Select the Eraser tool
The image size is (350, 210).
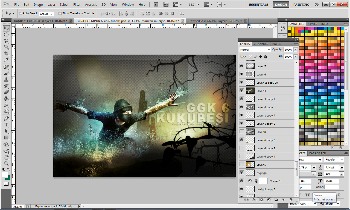click(x=6, y=92)
